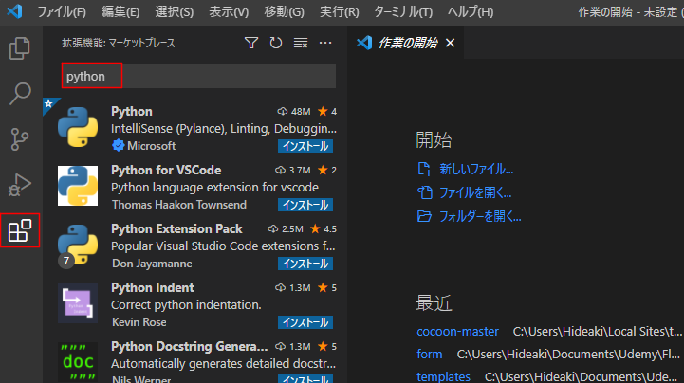The width and height of the screenshot is (684, 383).
Task: Click ファイルを開く... link
Action: pyautogui.click(x=475, y=192)
